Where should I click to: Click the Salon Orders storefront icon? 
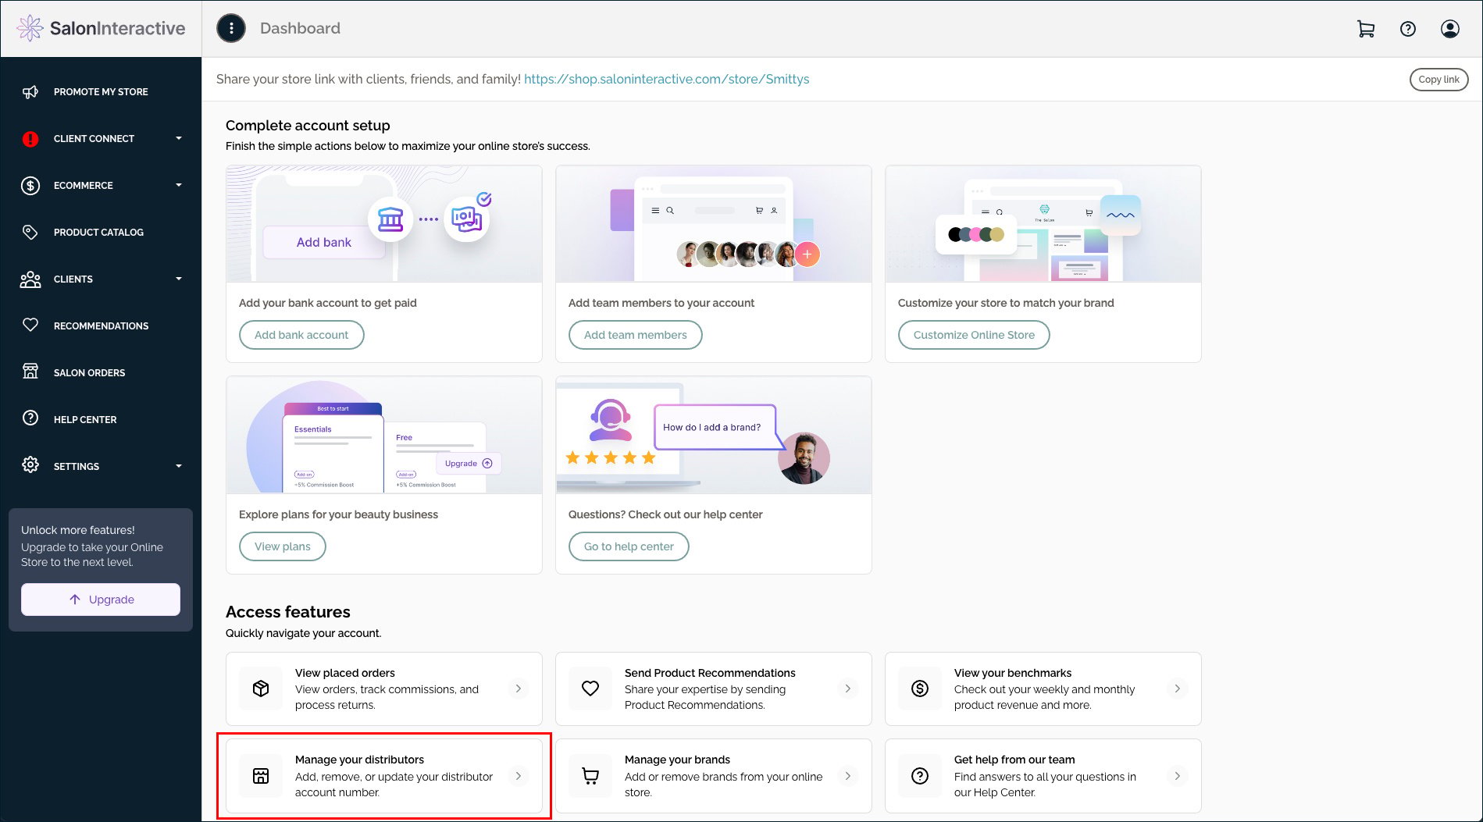pos(30,372)
